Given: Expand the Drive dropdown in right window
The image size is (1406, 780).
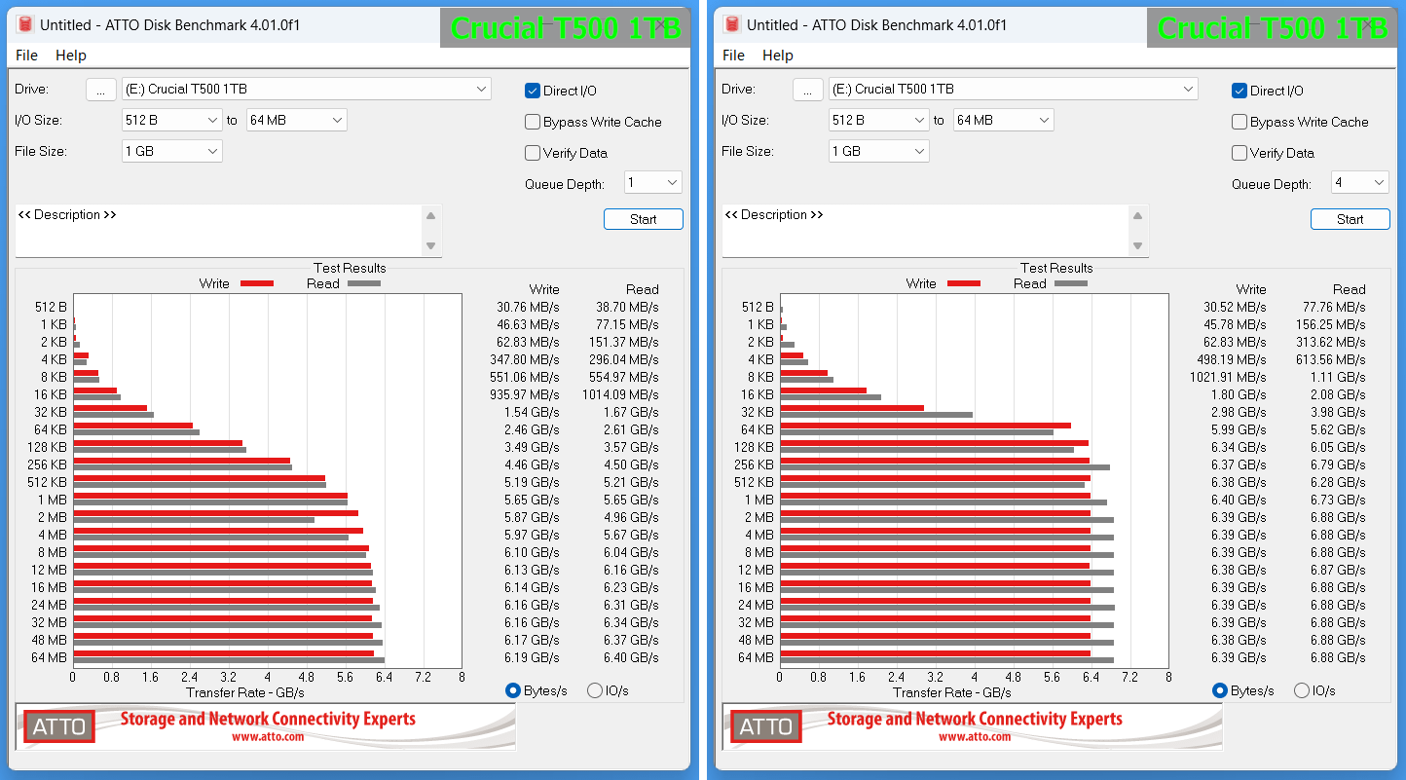Looking at the screenshot, I should tap(1014, 89).
